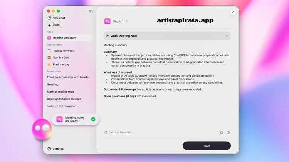Click the Start my day sun icon
289x162 pixels.
coord(49,64)
